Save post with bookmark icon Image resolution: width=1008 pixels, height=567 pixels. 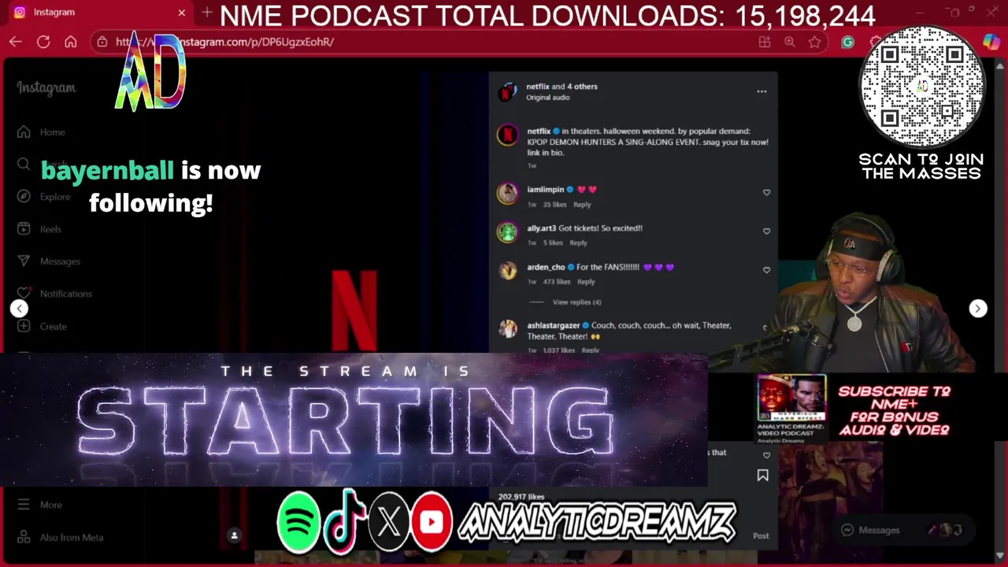(x=762, y=476)
